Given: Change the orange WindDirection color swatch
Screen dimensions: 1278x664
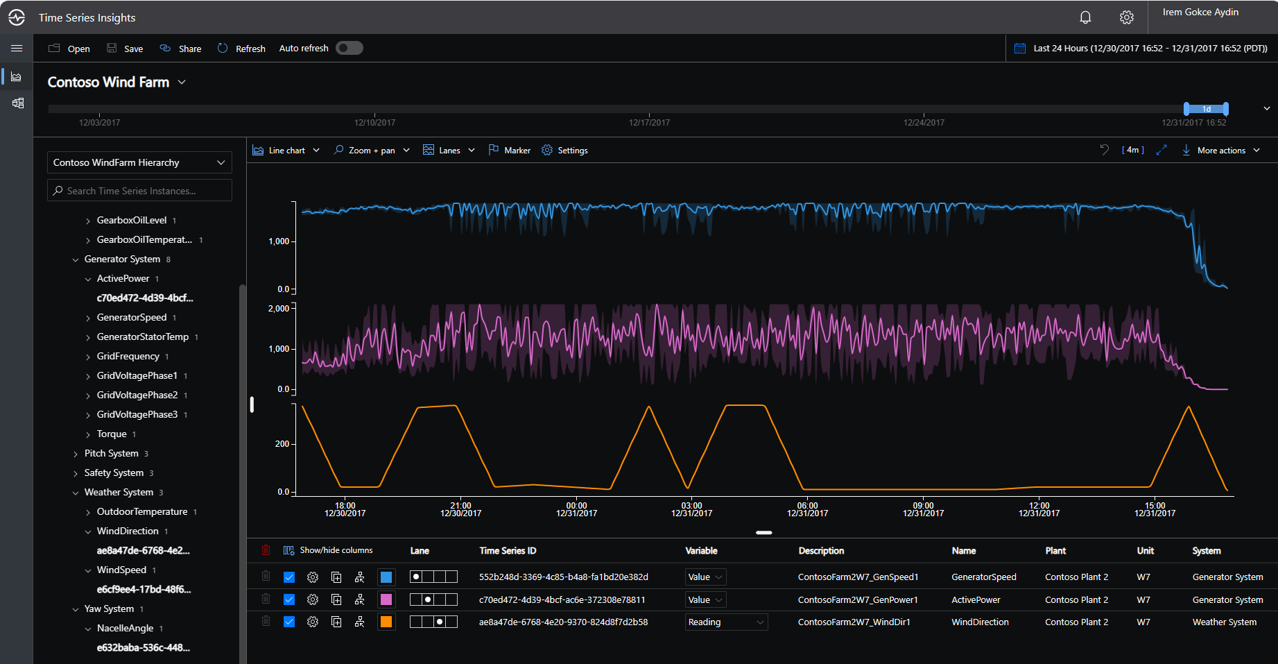Looking at the screenshot, I should [x=386, y=622].
